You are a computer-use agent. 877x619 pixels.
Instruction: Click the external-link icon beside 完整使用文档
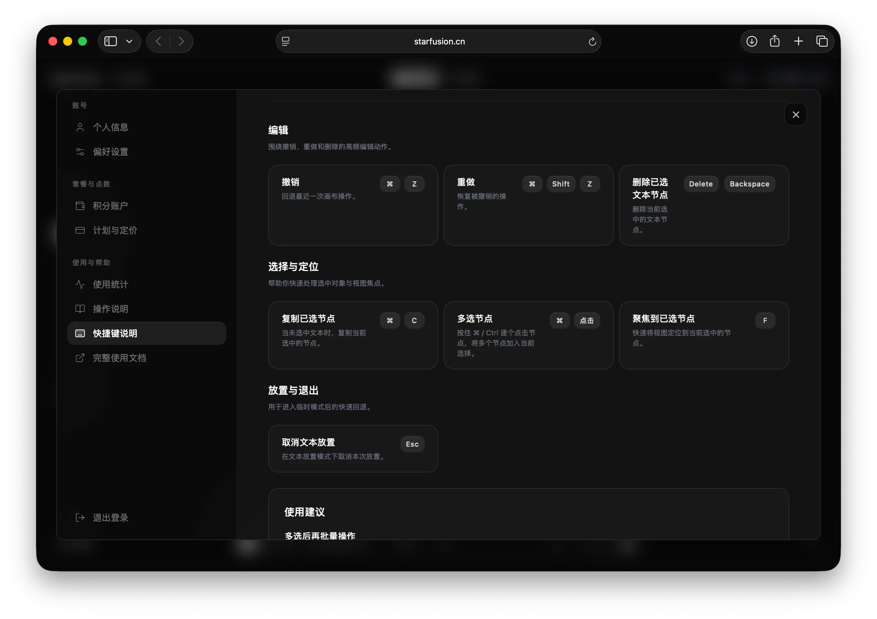(x=80, y=358)
